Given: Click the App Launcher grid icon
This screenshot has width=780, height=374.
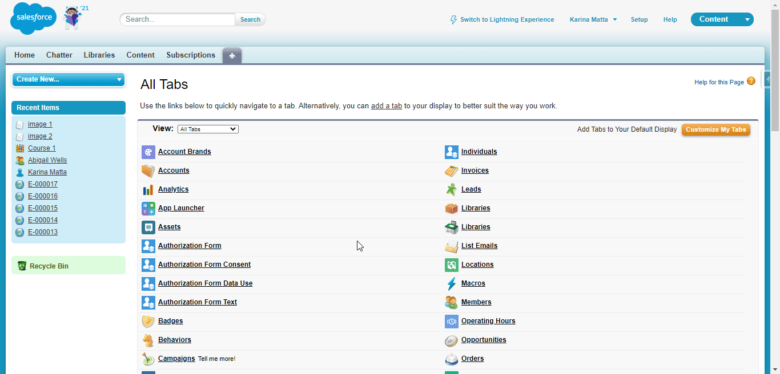Looking at the screenshot, I should pos(148,208).
